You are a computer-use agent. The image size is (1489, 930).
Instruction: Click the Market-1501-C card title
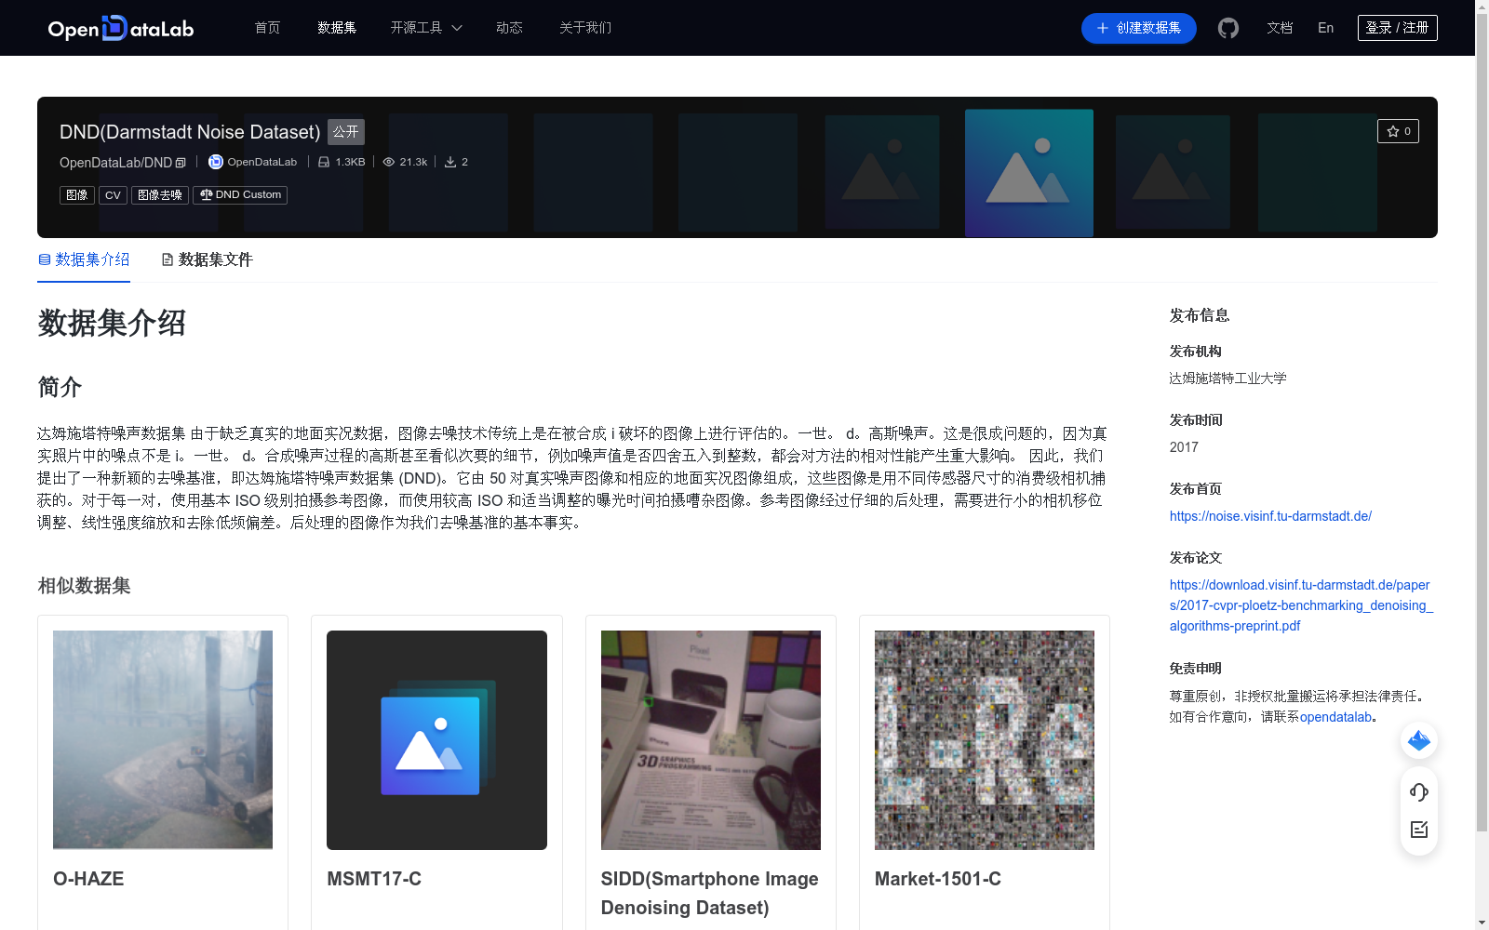click(x=938, y=879)
